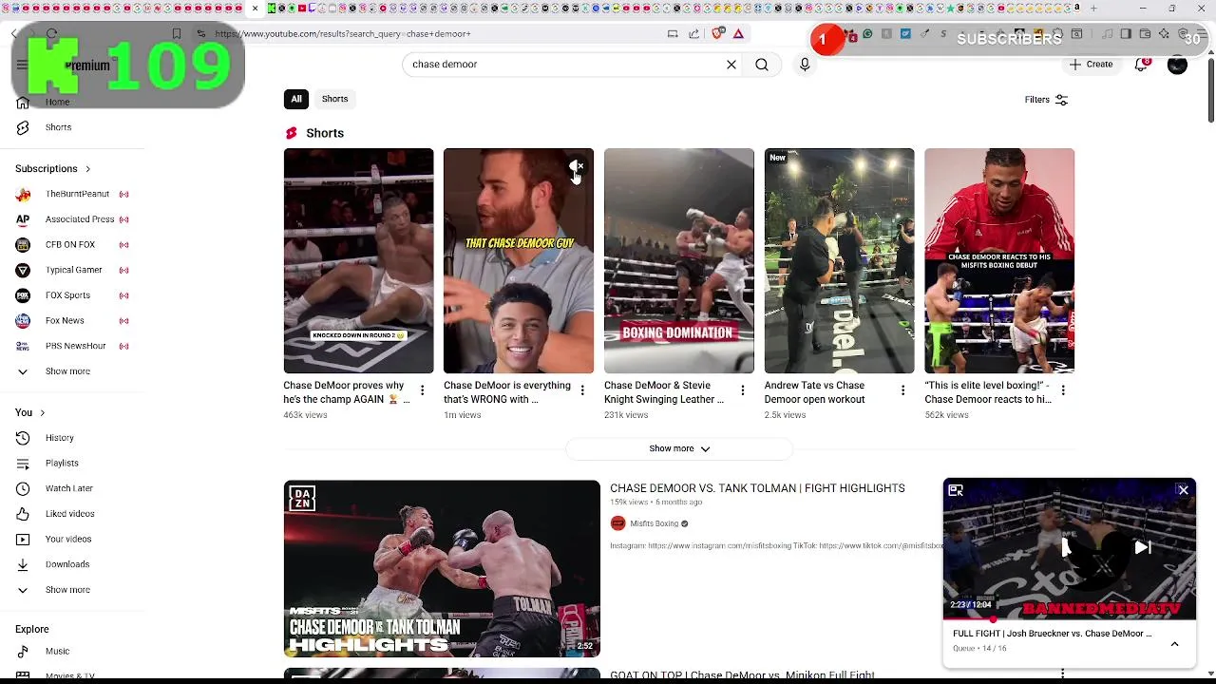Open a new browser tab with plus

point(1093,9)
